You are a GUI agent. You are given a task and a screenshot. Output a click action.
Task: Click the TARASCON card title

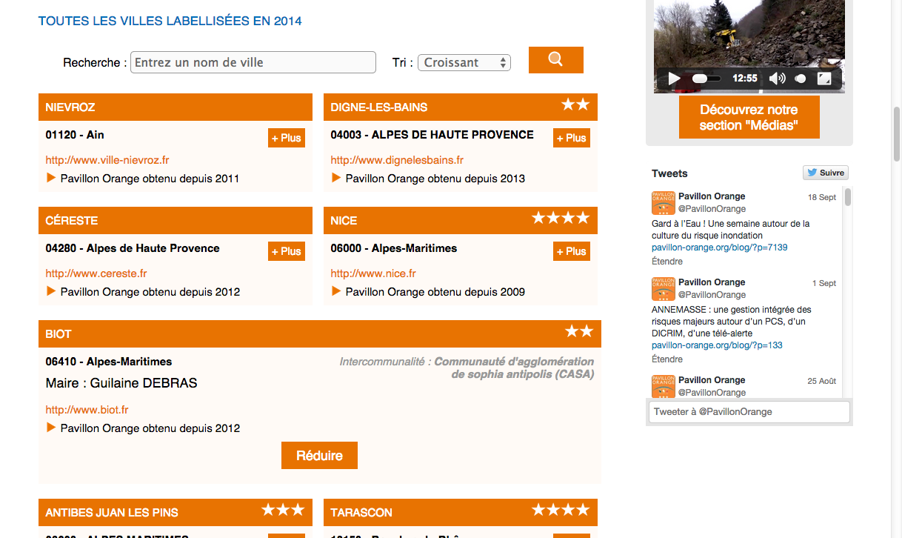[361, 513]
